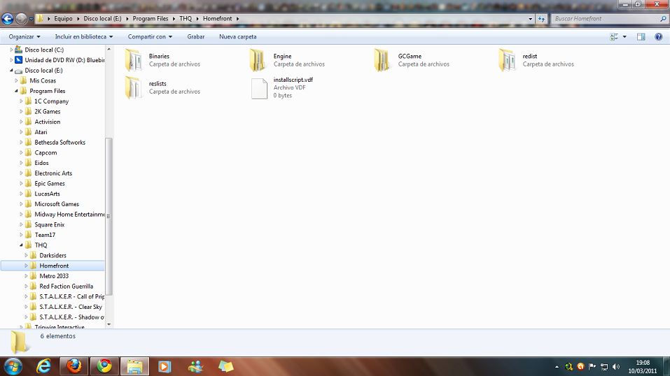
Task: Click the search magnifier icon
Action: click(663, 19)
